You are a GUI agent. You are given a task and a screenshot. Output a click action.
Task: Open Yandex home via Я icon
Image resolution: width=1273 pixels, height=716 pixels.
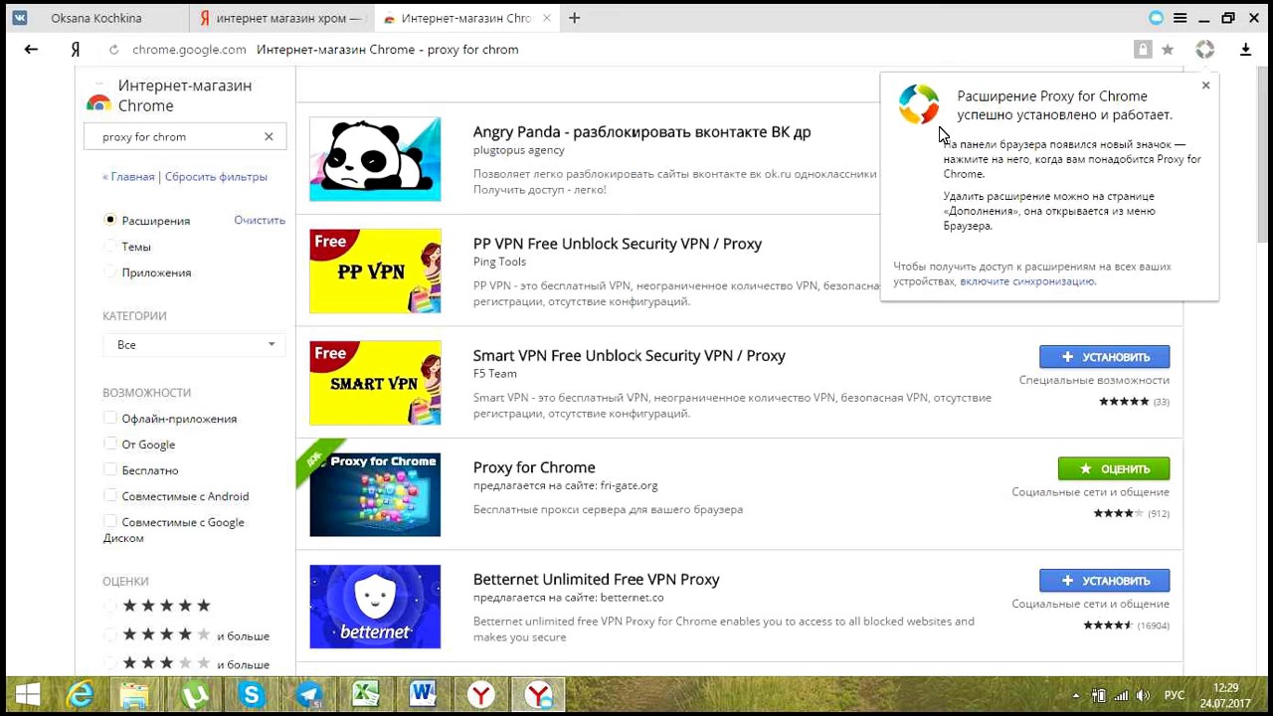[76, 49]
